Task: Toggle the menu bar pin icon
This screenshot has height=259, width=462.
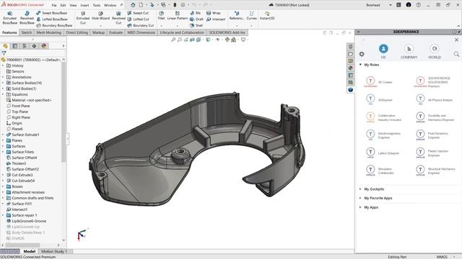Action: pos(121,5)
